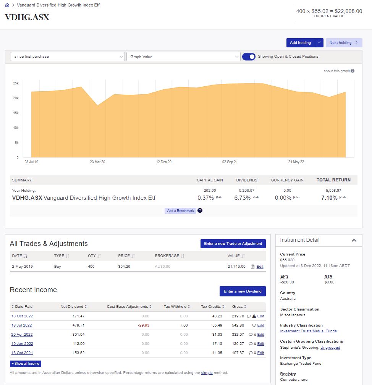
Task: Expand Show all Income
Action: point(26,364)
